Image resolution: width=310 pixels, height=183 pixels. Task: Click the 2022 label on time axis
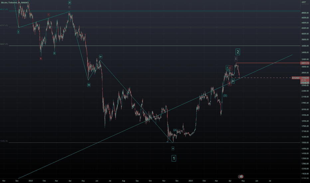point(31,181)
